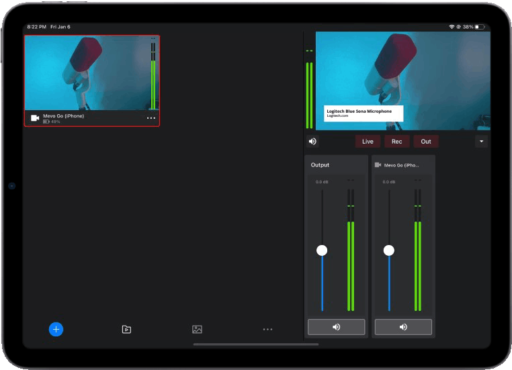Viewport: 512px width, 370px height.
Task: Click the Output channel level meter
Action: click(351, 250)
